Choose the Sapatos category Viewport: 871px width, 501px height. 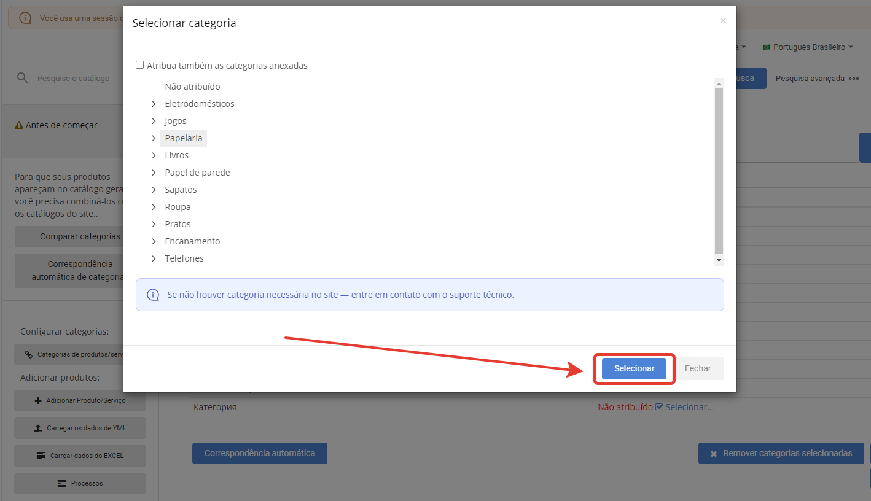[x=181, y=190]
